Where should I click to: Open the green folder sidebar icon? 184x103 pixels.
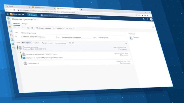(x=13, y=44)
